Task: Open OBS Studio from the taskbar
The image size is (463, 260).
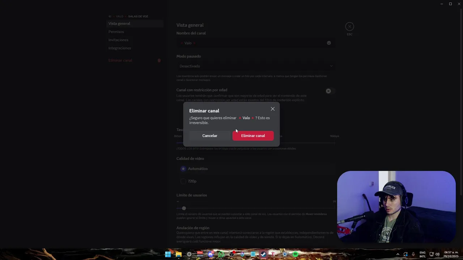Action: [231, 254]
